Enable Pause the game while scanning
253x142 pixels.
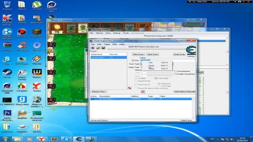(x=136, y=88)
